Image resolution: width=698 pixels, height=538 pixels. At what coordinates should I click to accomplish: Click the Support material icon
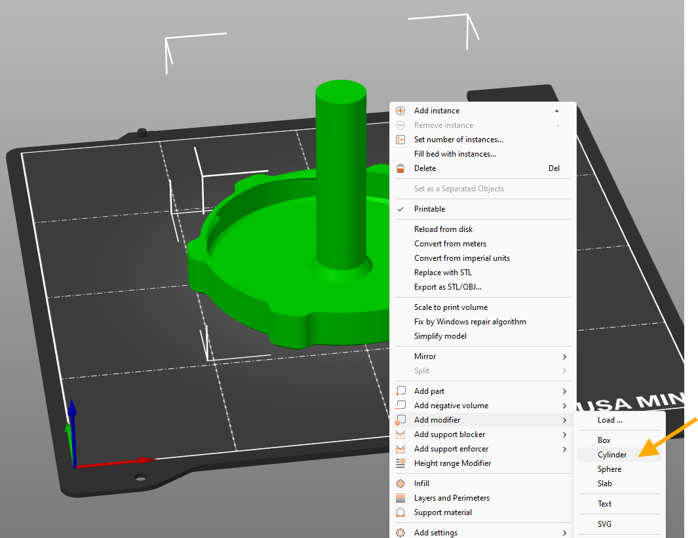400,512
